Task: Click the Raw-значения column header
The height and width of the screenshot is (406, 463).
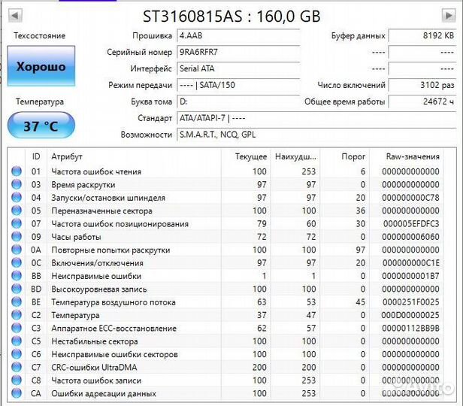Action: click(x=406, y=156)
